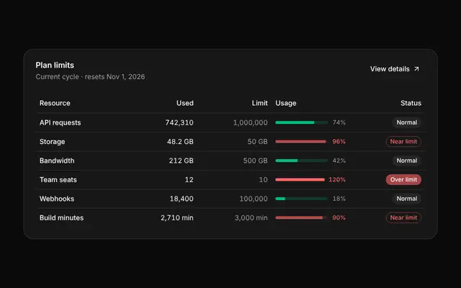Click the Bandwidth usage bar

pyautogui.click(x=301, y=161)
